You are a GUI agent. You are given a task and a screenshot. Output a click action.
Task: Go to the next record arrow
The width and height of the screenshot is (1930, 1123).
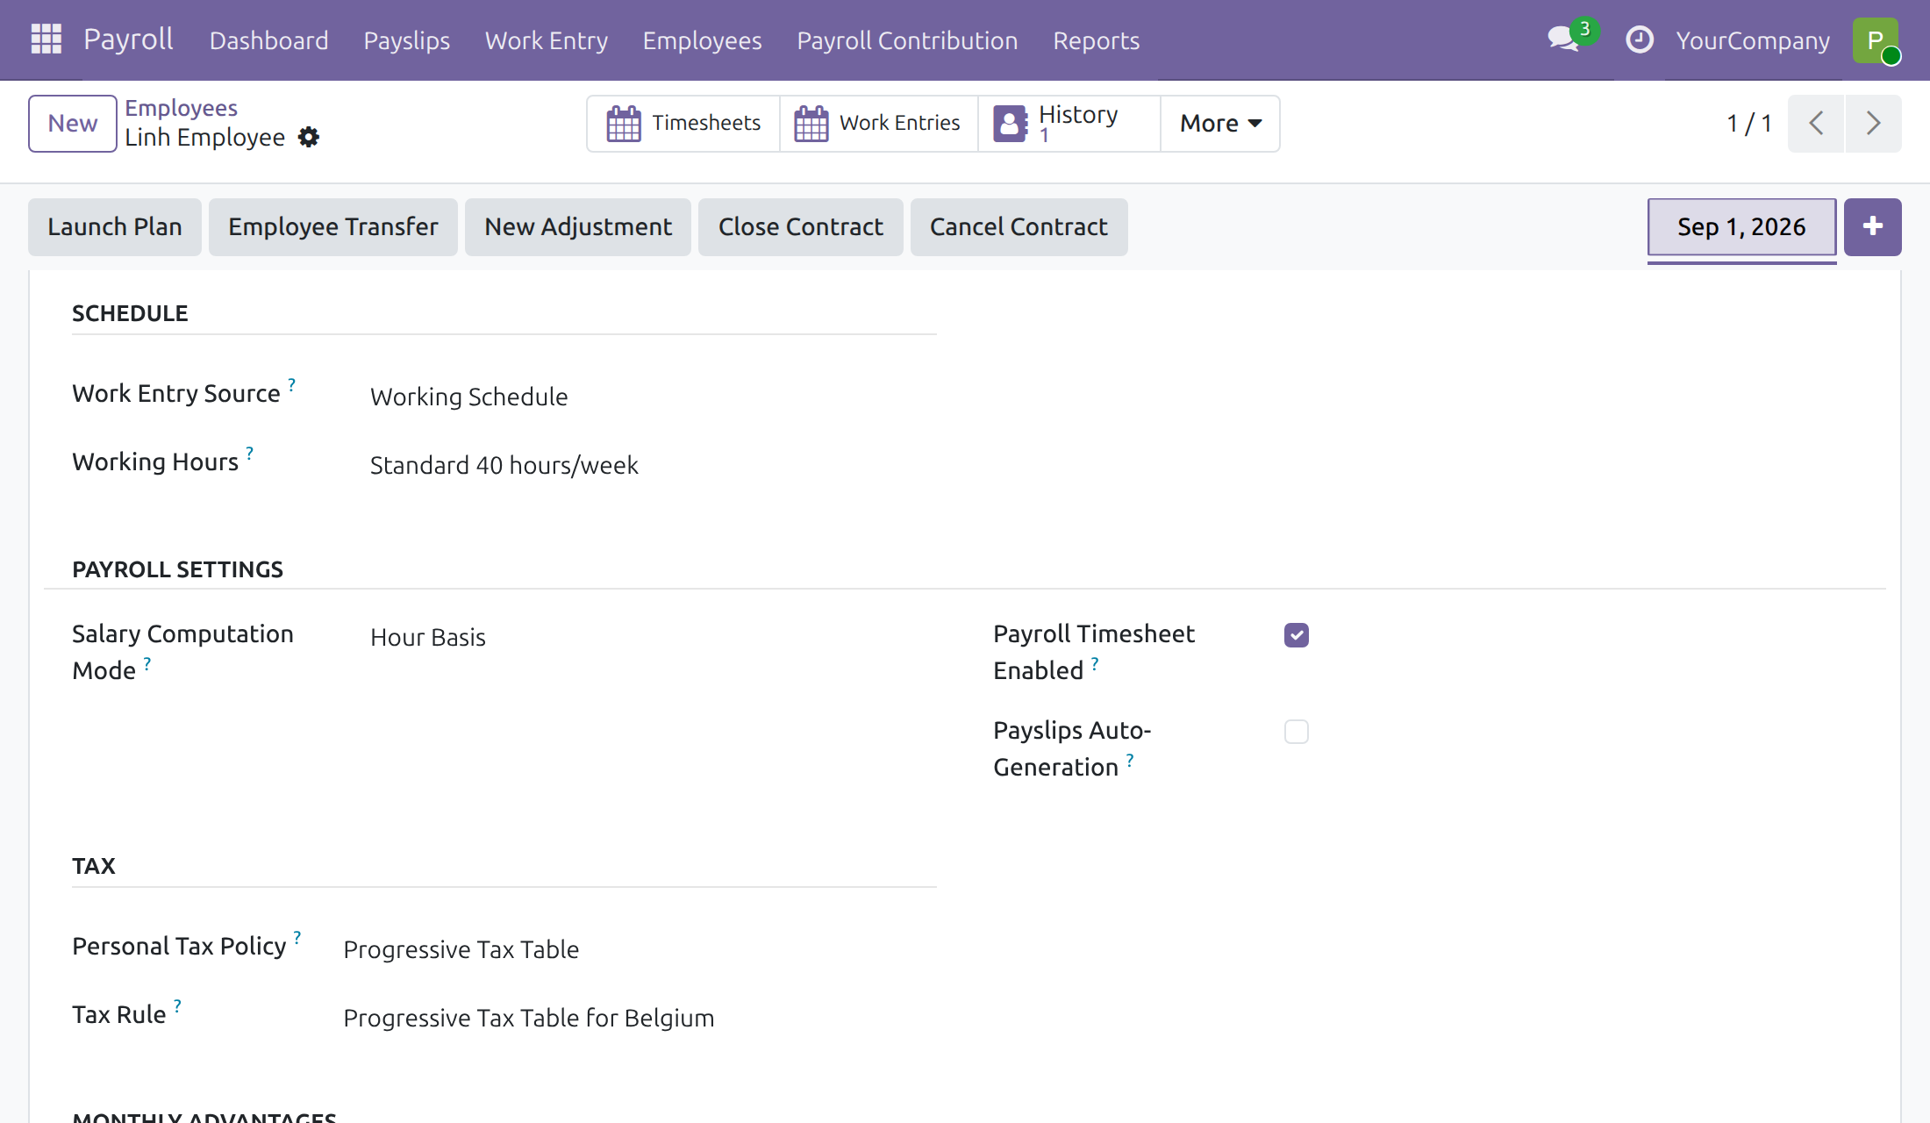[1873, 123]
